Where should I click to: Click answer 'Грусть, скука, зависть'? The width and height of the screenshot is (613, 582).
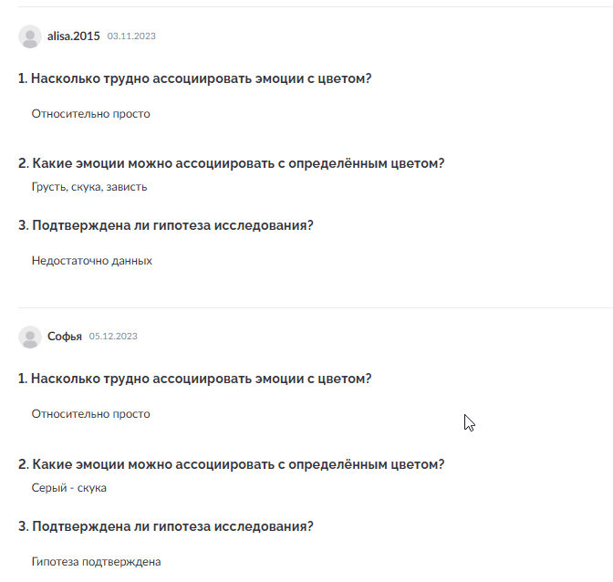tap(89, 187)
